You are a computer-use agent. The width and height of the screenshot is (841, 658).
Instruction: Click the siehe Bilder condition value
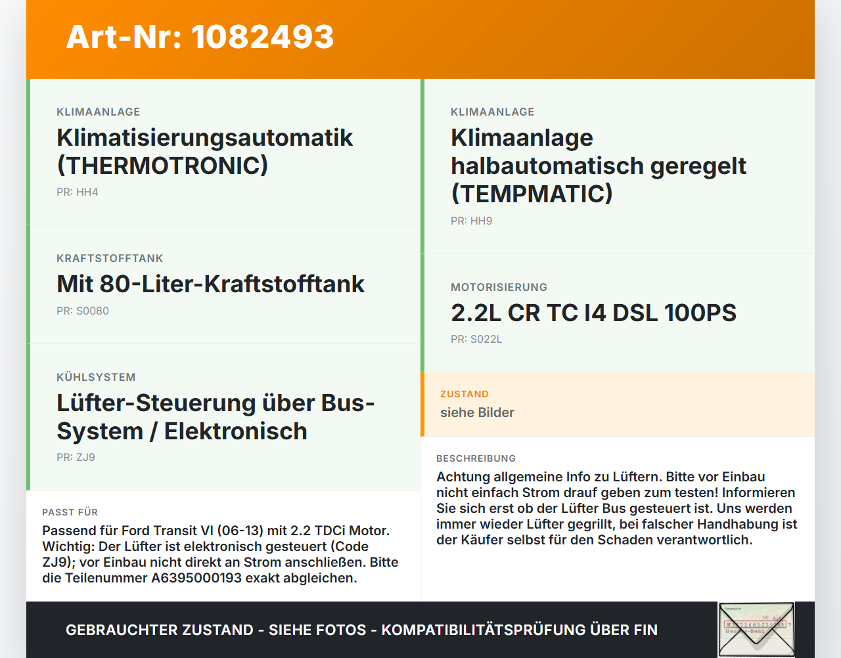477,412
